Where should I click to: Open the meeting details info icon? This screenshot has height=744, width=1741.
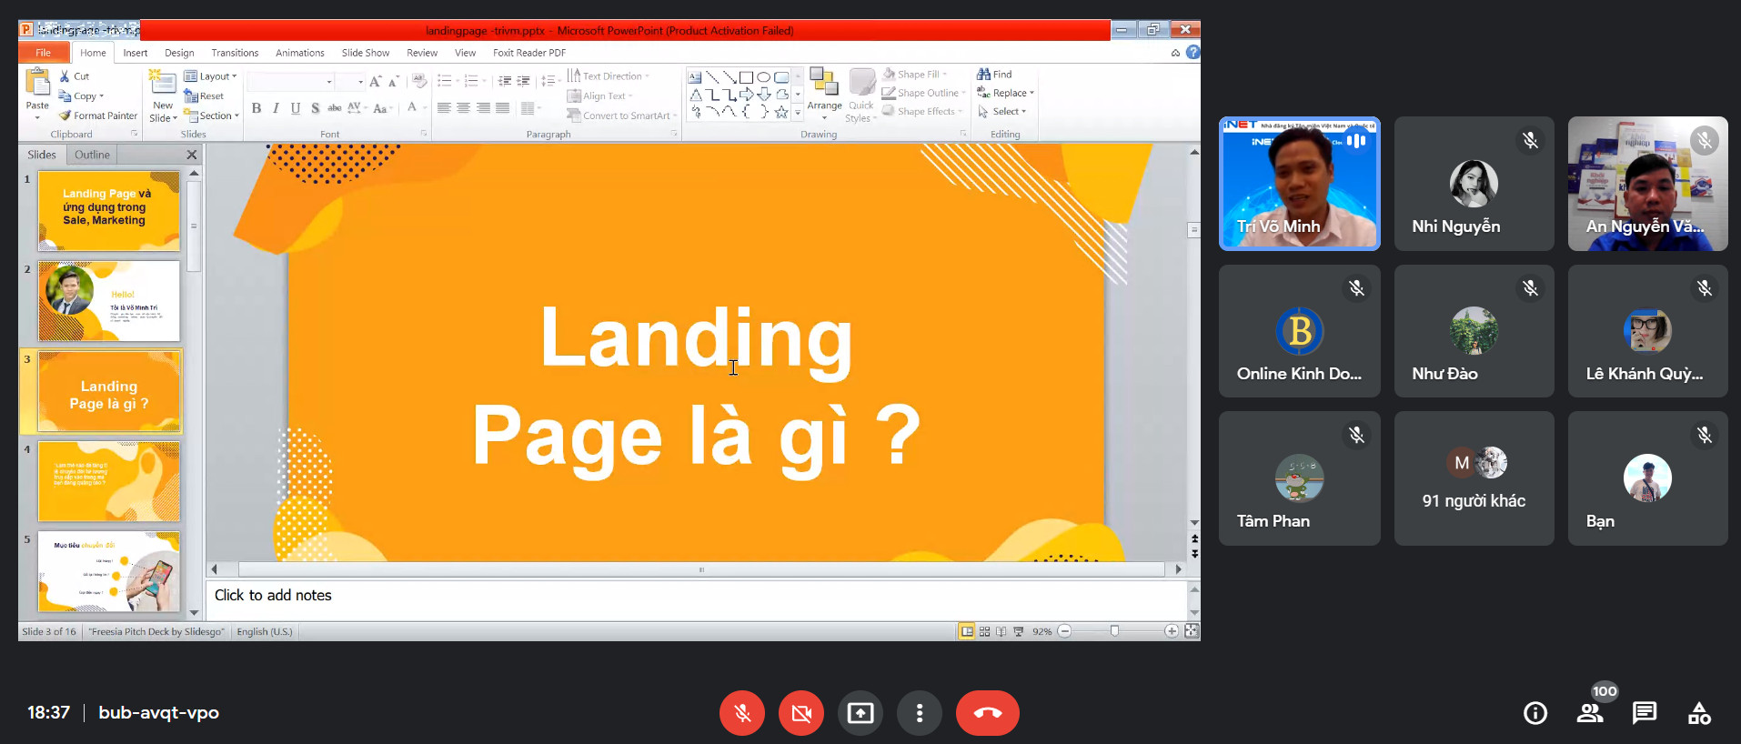point(1535,714)
